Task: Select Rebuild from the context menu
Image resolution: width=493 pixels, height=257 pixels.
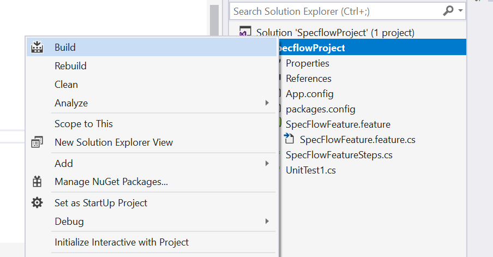Action: 70,66
